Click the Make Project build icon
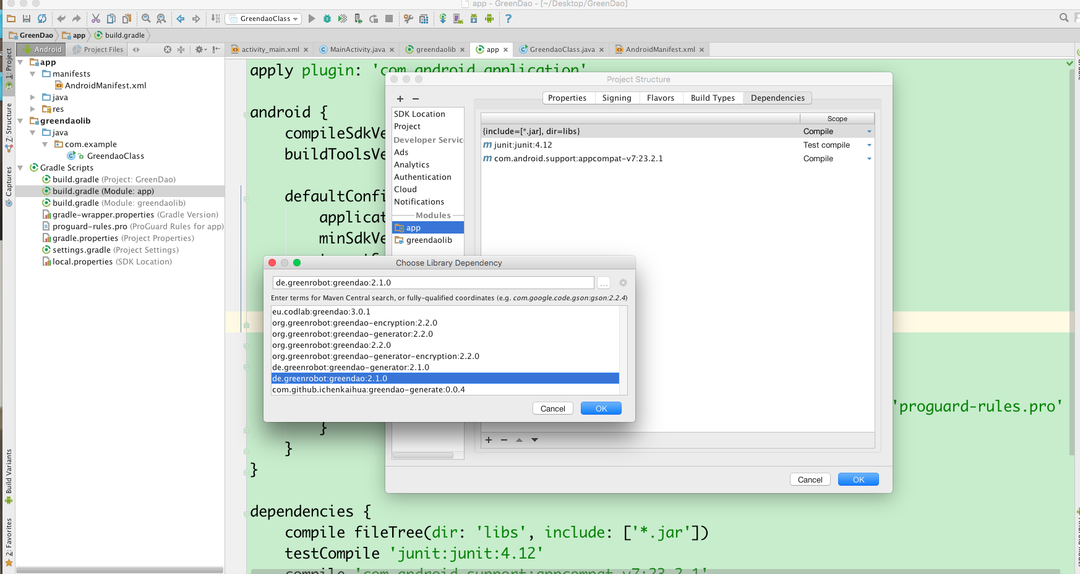 tap(215, 19)
